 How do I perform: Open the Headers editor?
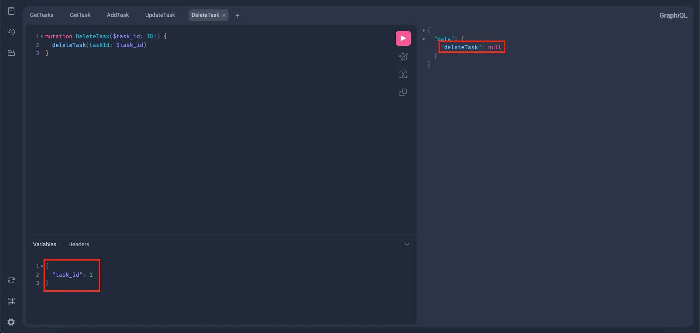tap(78, 244)
